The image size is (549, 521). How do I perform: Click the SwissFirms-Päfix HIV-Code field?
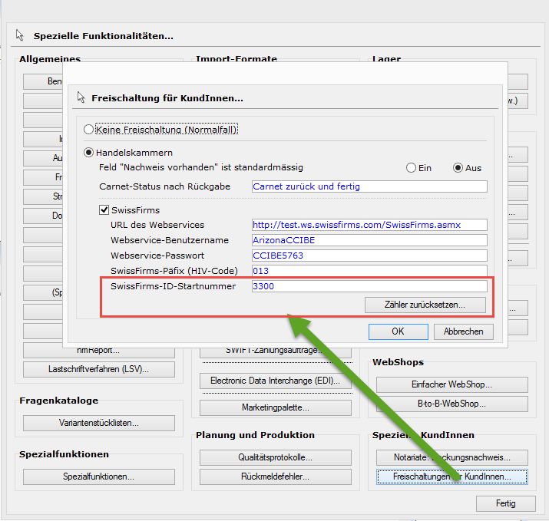[369, 271]
